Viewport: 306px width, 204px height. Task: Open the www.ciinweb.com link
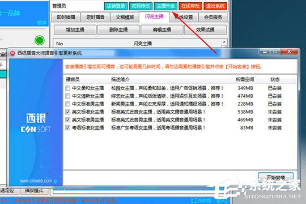coord(36,181)
